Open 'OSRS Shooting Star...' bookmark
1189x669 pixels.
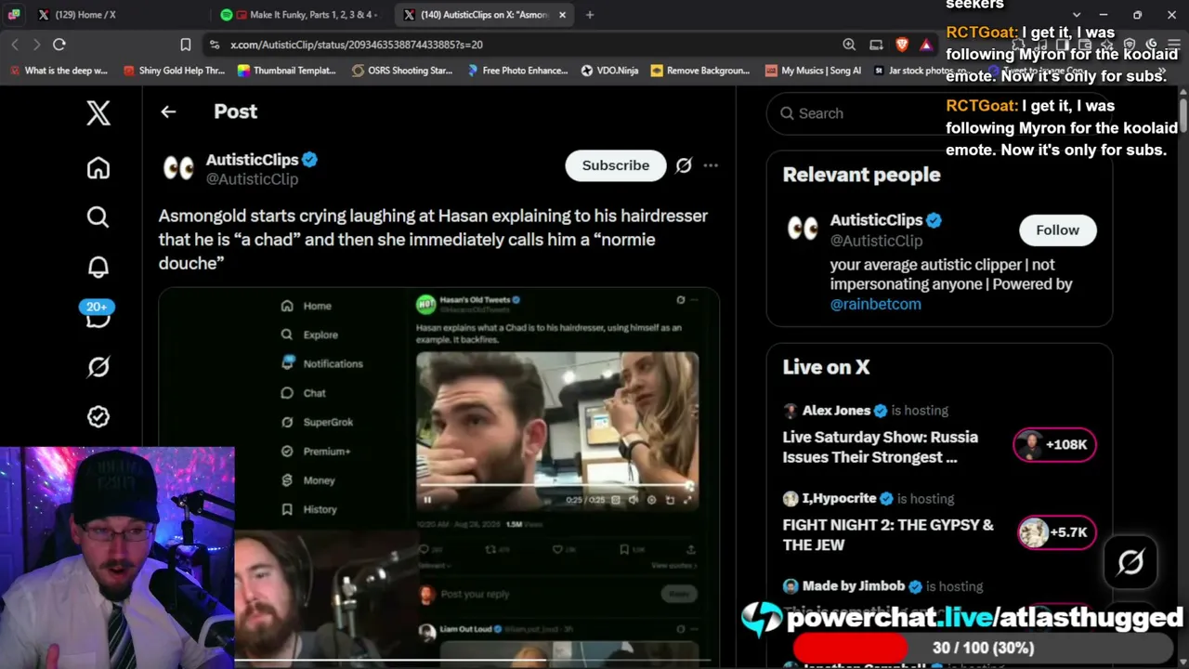pyautogui.click(x=402, y=71)
